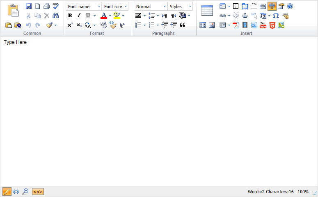Open the Font name dropdown
The image size is (318, 197).
point(84,7)
